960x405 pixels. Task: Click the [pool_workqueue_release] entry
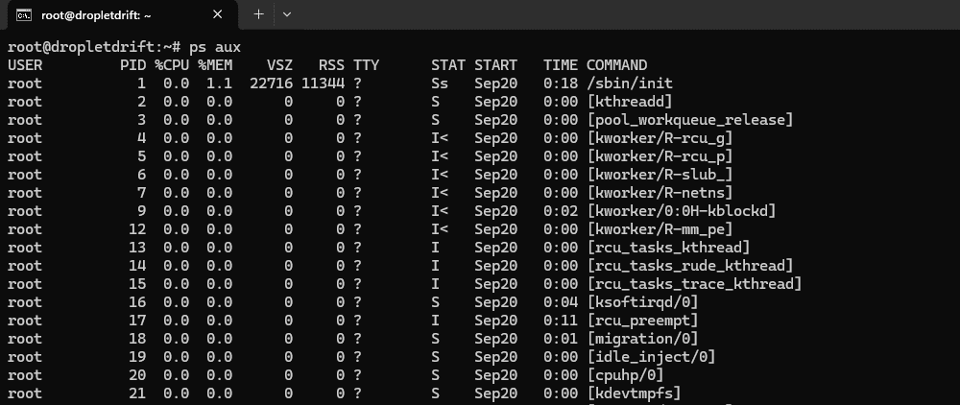click(690, 120)
